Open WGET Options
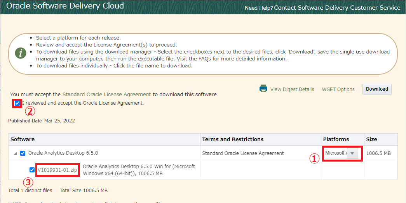 pyautogui.click(x=338, y=89)
